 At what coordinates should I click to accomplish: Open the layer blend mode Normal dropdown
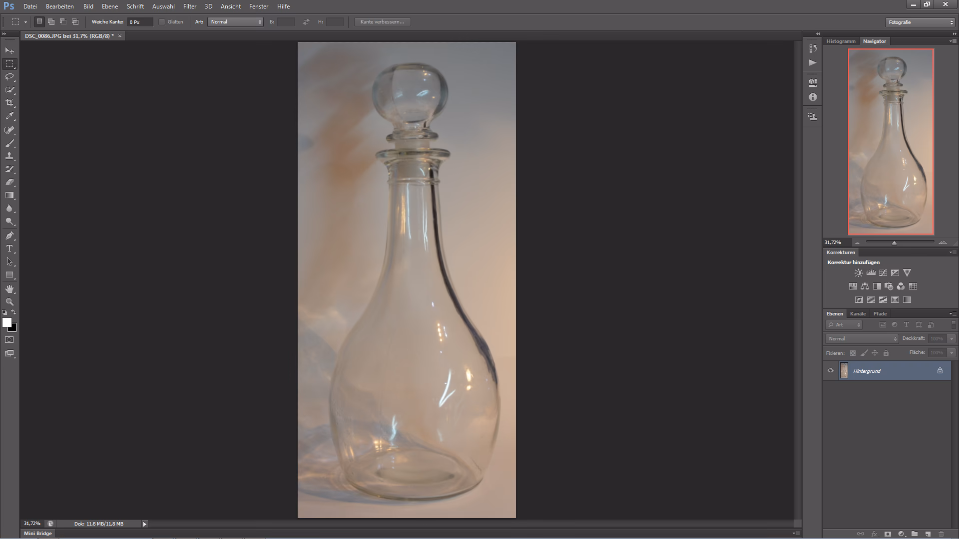[x=862, y=339]
